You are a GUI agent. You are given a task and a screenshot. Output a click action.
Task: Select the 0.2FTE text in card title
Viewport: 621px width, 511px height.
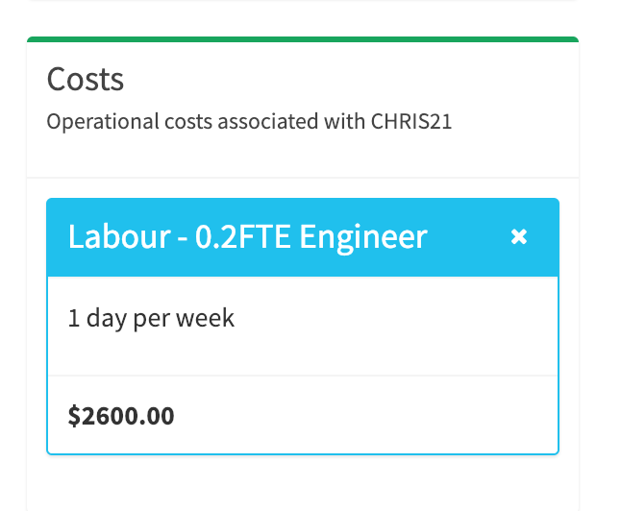tap(242, 236)
